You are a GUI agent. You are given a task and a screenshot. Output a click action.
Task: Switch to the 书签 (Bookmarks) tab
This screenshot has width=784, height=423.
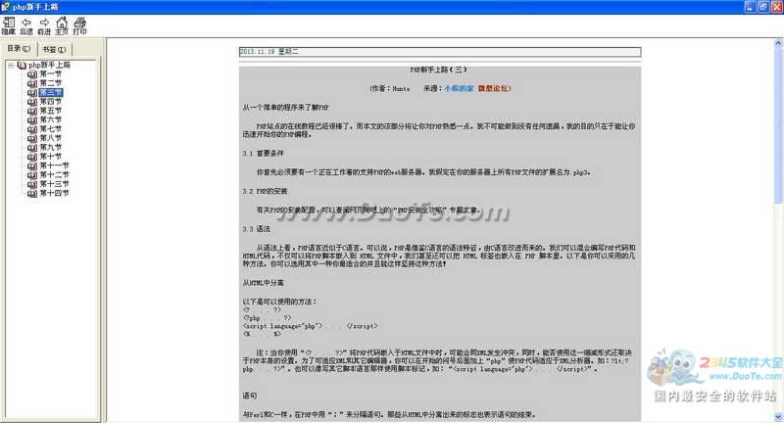(54, 49)
